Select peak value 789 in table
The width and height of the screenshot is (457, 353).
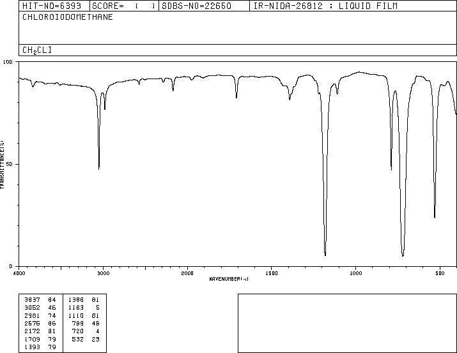[x=78, y=323]
